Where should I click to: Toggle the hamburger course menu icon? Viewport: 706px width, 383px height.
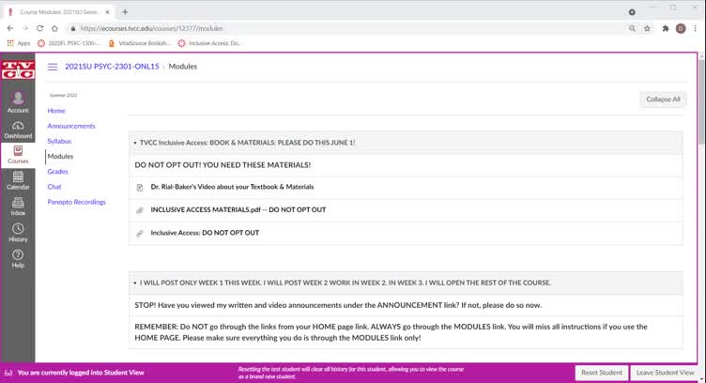pos(53,67)
